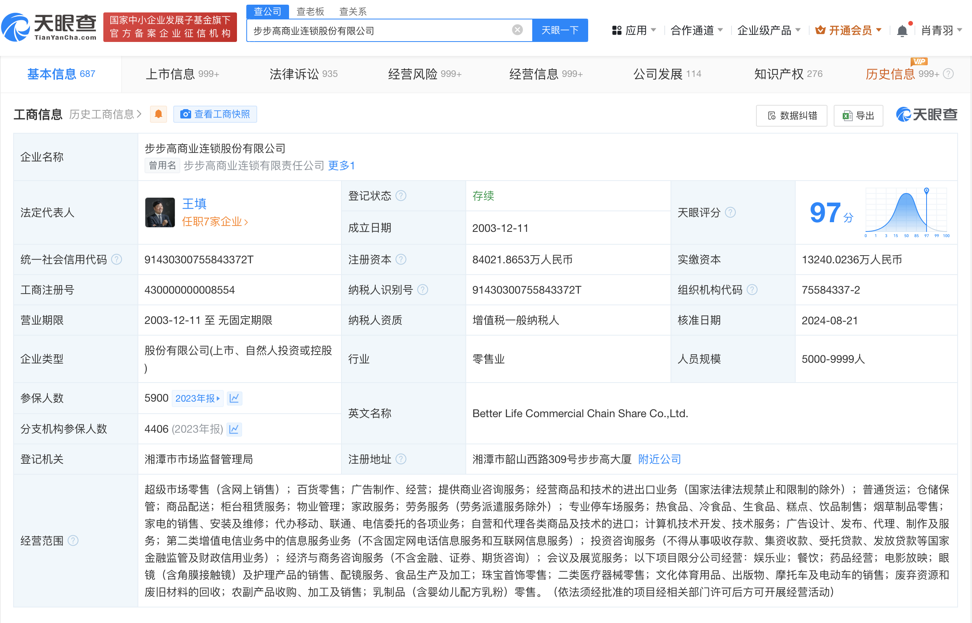Click the notification bell in the header
This screenshot has width=972, height=623.
point(902,31)
